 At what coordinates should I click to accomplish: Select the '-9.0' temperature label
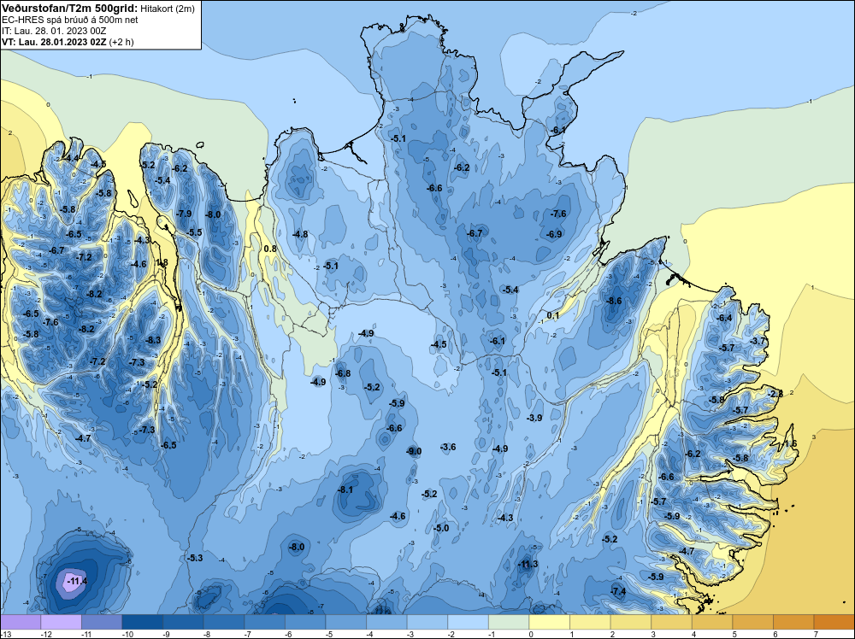click(415, 451)
